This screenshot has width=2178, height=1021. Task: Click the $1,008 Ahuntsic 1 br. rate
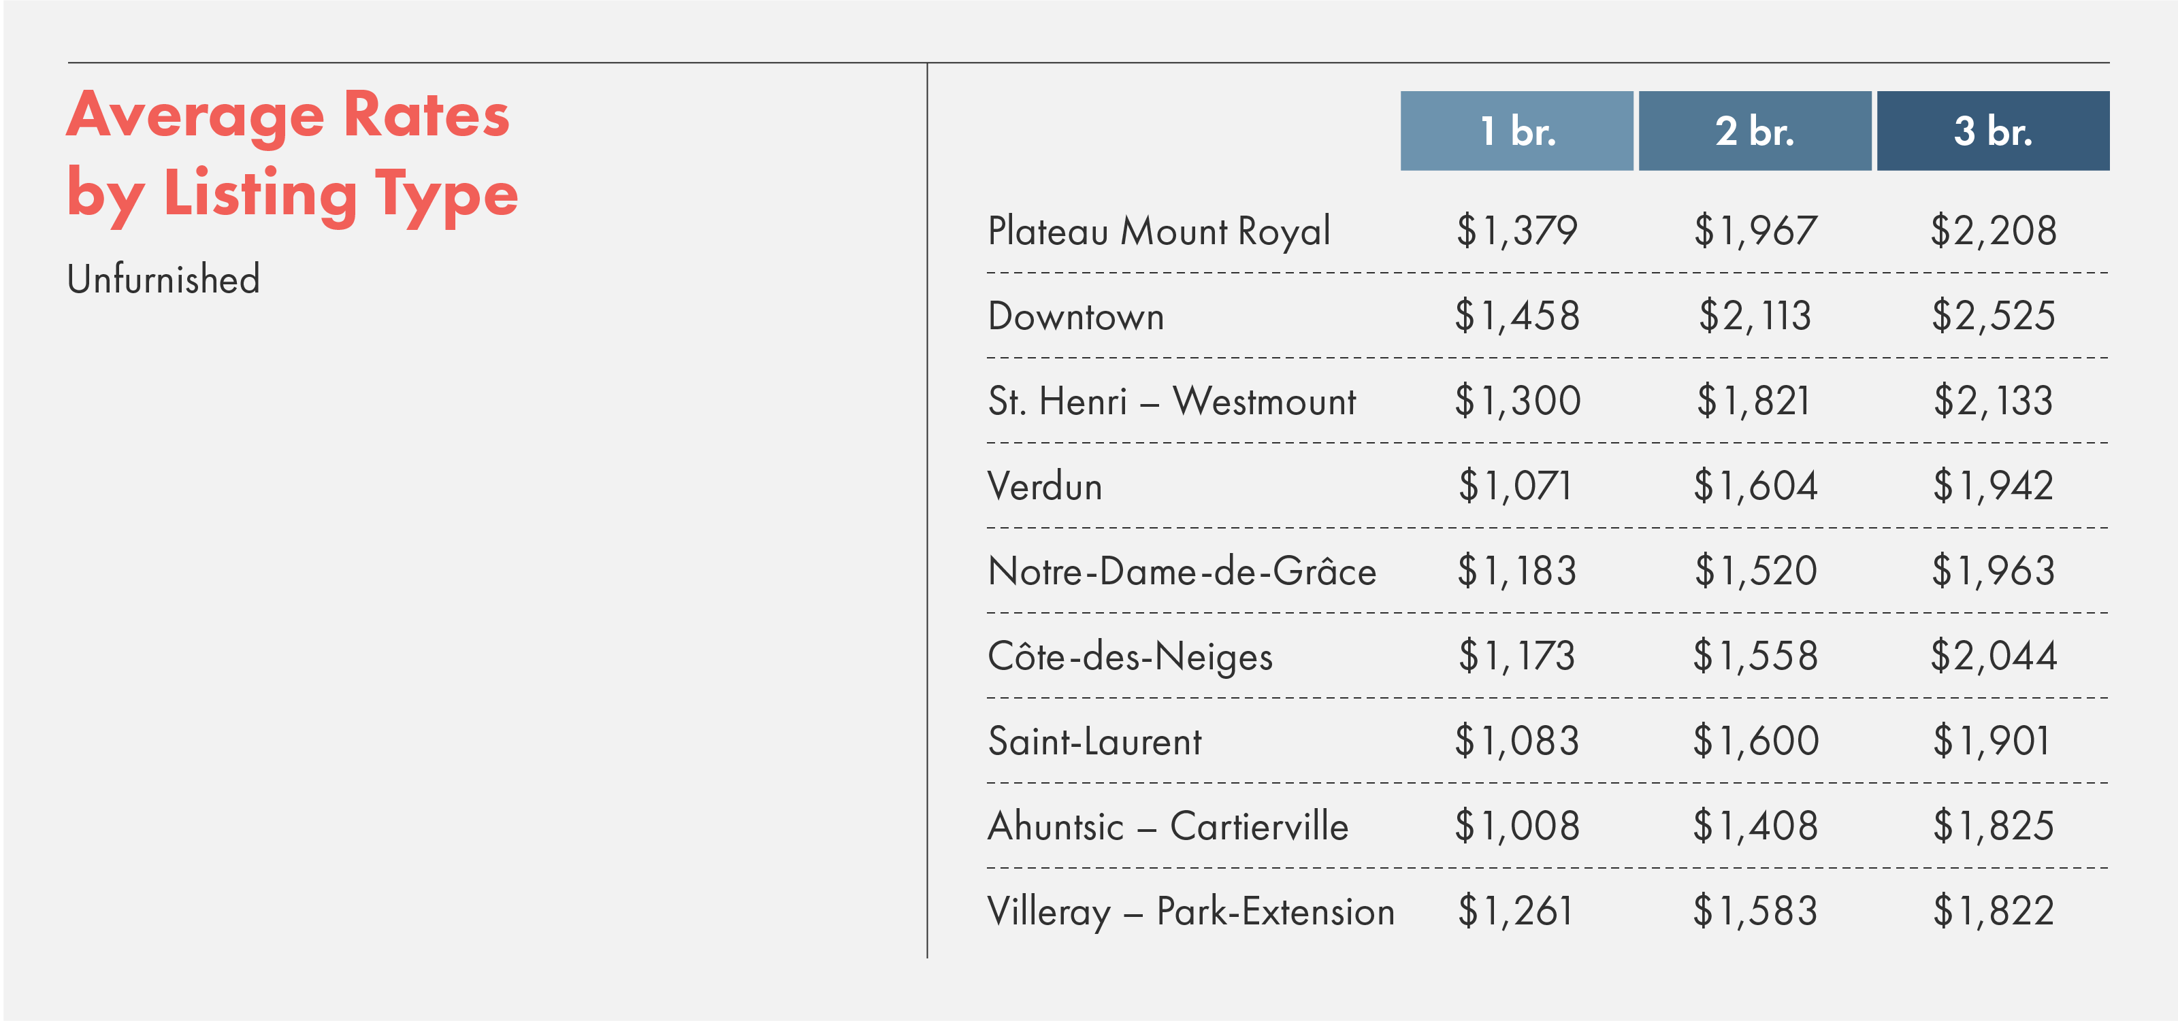click(1517, 826)
